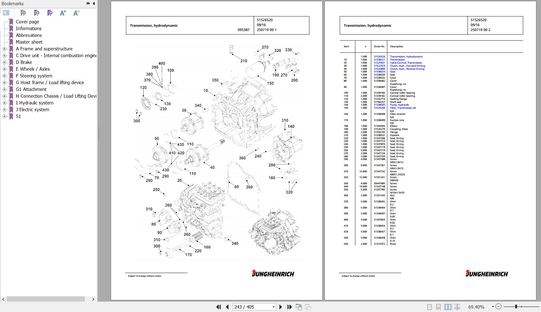The image size is (541, 312).
Task: Select the 'D Brake' bookmark entry
Action: click(24, 62)
